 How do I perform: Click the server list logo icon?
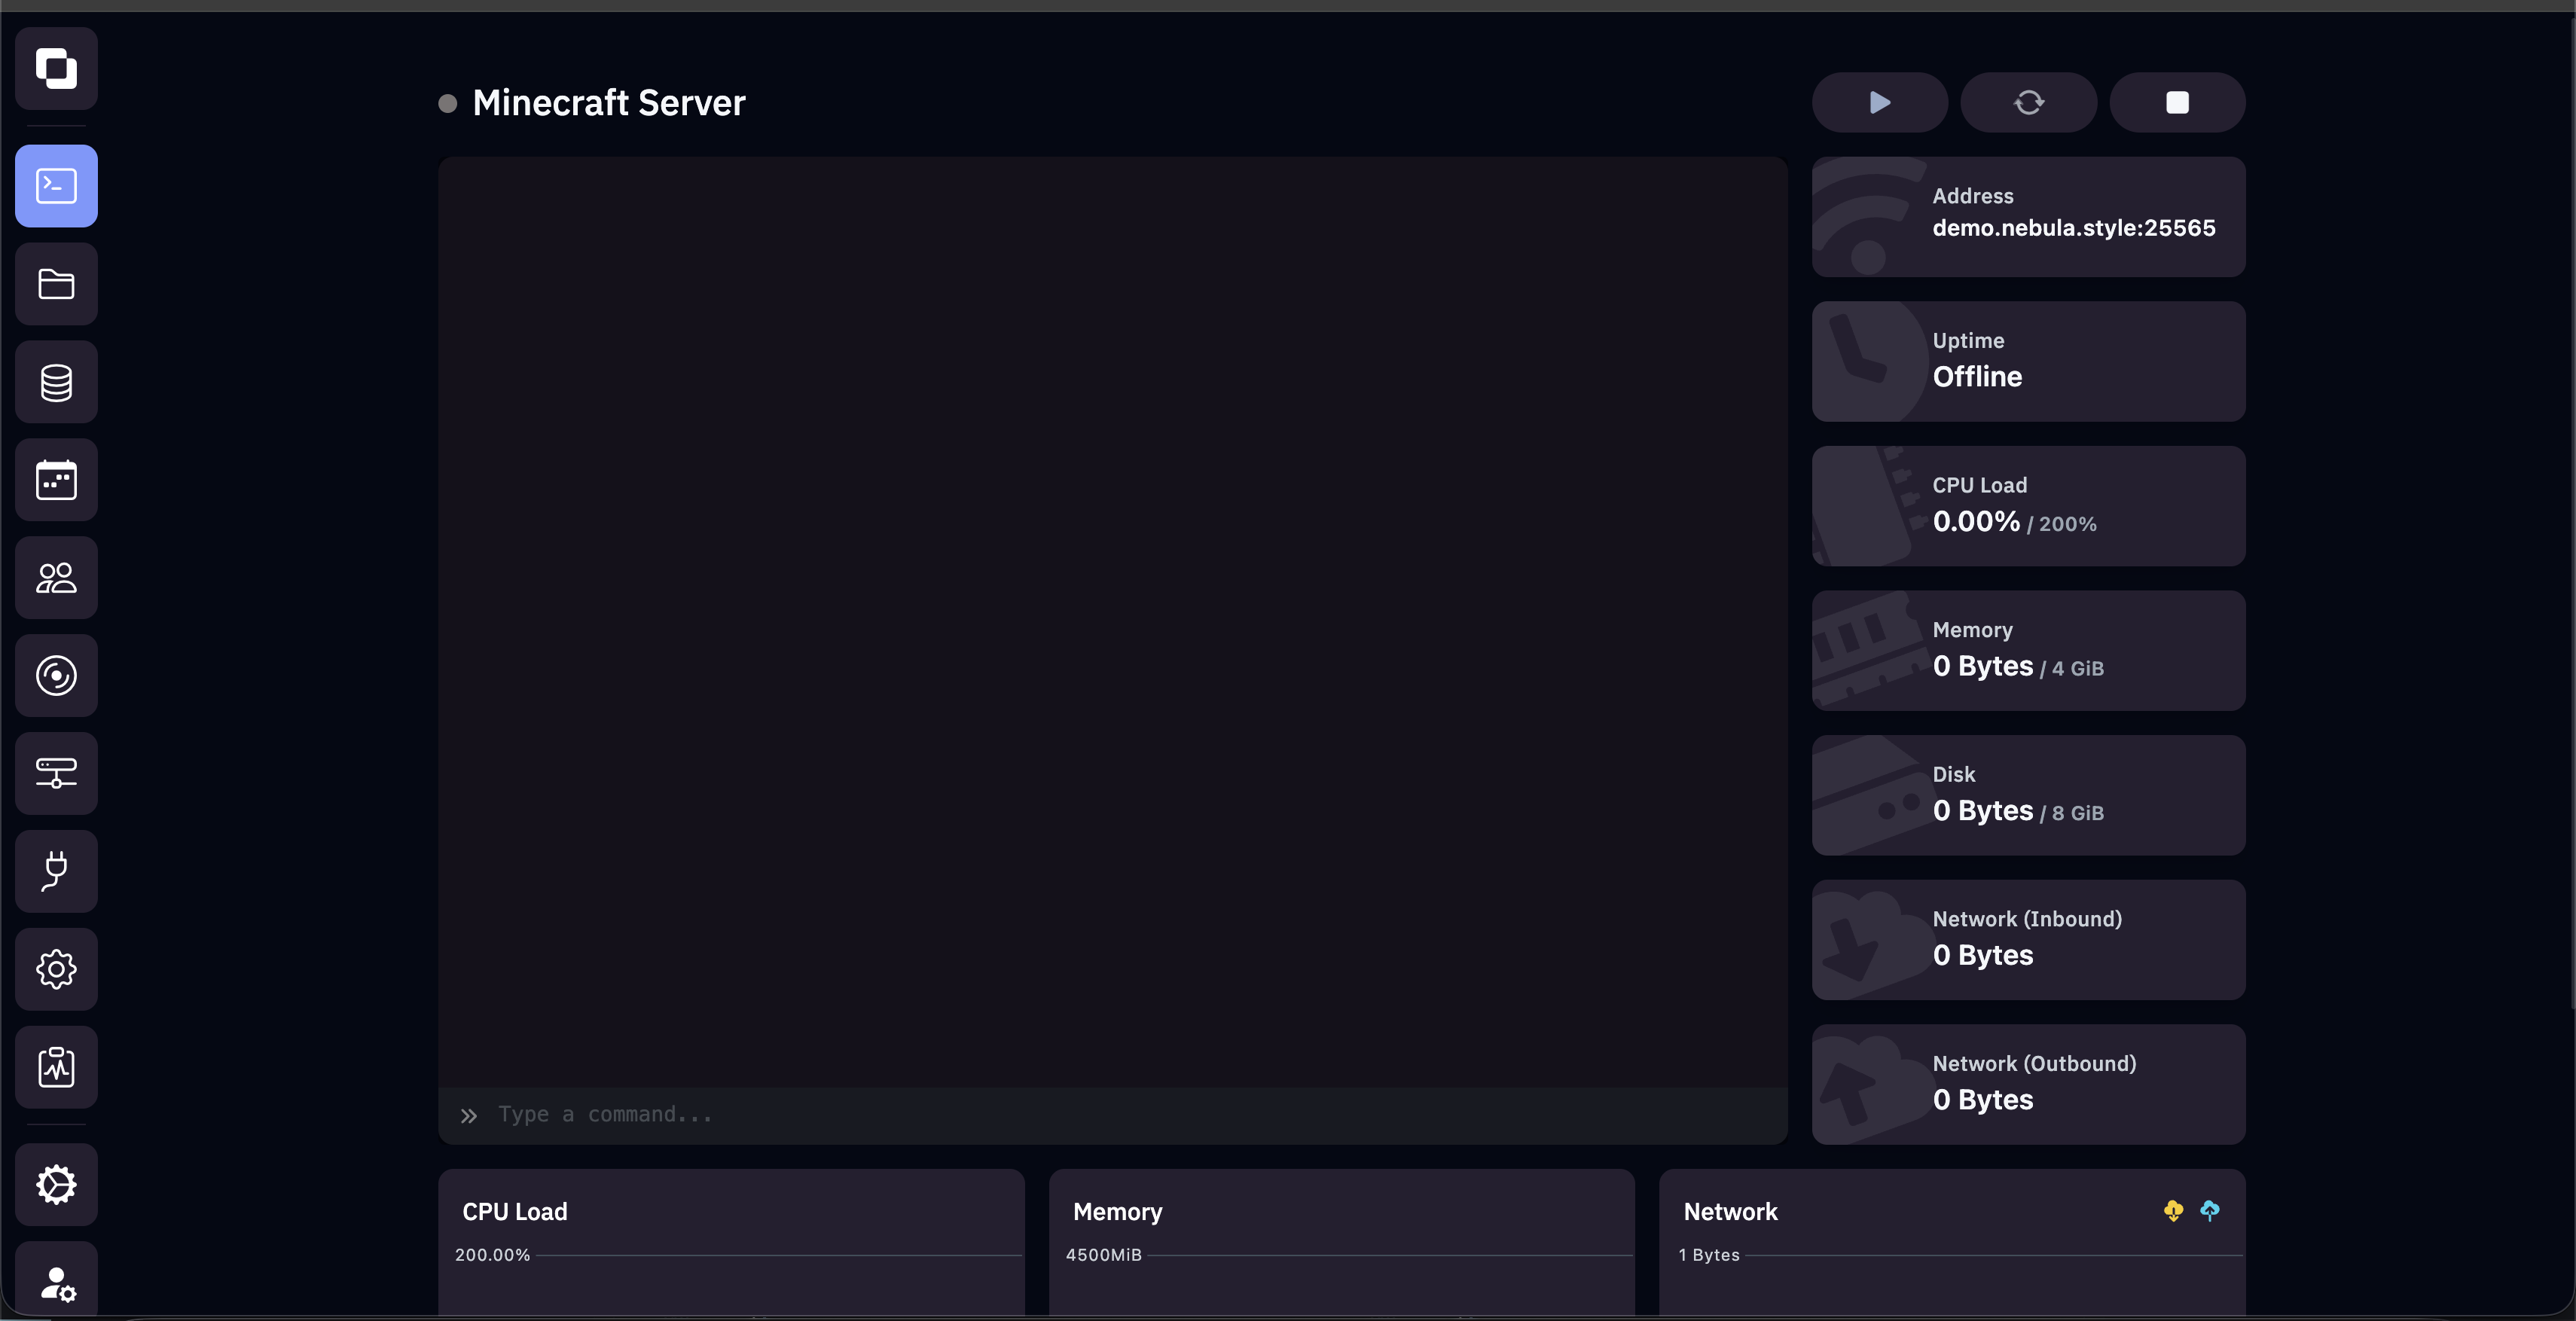click(x=56, y=68)
